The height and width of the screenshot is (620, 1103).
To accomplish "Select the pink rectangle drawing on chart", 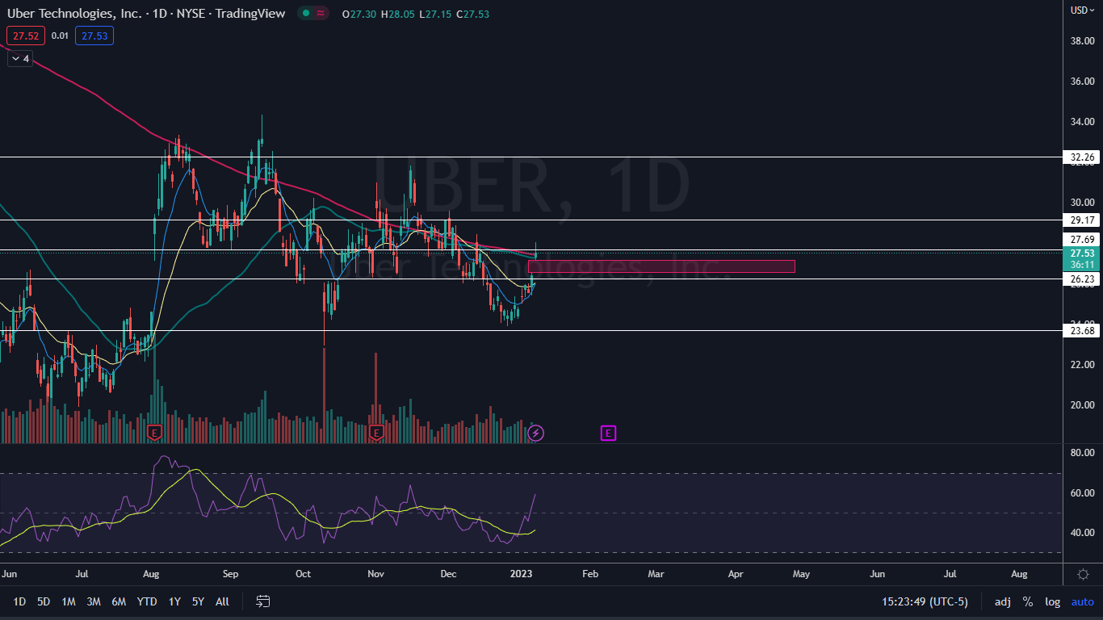I will [x=661, y=266].
